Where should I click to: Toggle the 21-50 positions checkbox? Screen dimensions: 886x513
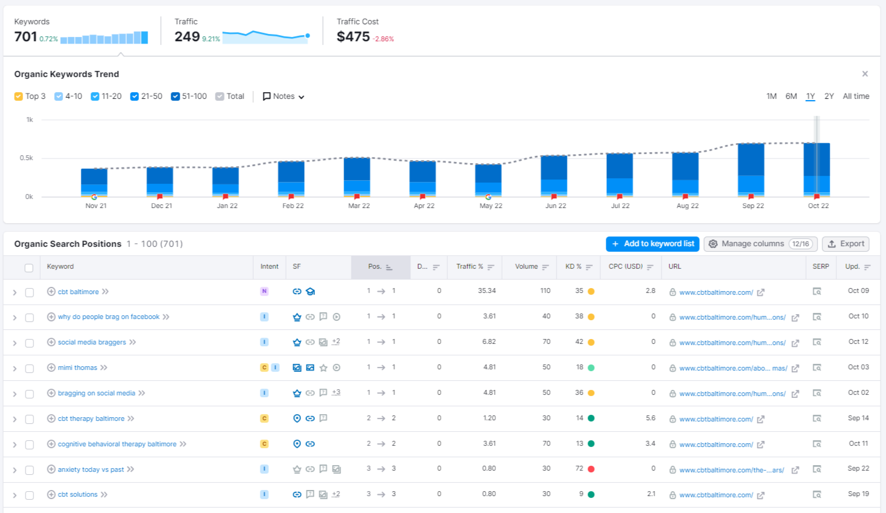[135, 96]
